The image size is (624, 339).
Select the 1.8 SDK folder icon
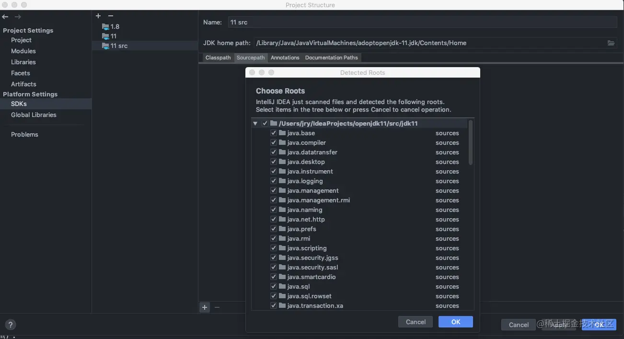[105, 26]
